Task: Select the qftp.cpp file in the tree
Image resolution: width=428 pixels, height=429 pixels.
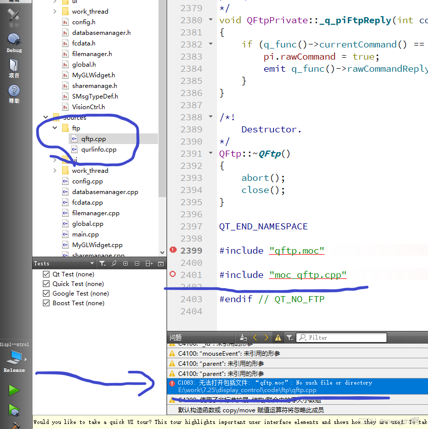Action: [94, 138]
